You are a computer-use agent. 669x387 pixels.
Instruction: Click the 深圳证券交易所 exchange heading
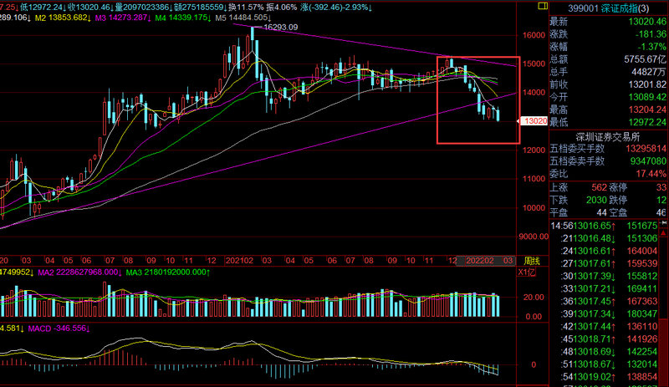click(x=608, y=135)
